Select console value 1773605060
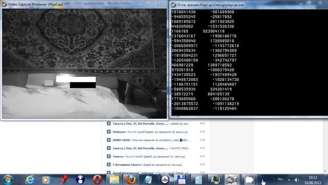The height and width of the screenshot is (185, 328). pyautogui.click(x=183, y=99)
